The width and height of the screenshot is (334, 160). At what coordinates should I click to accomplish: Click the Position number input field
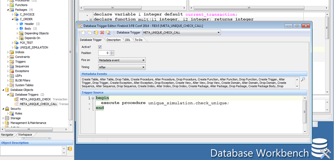(103, 53)
